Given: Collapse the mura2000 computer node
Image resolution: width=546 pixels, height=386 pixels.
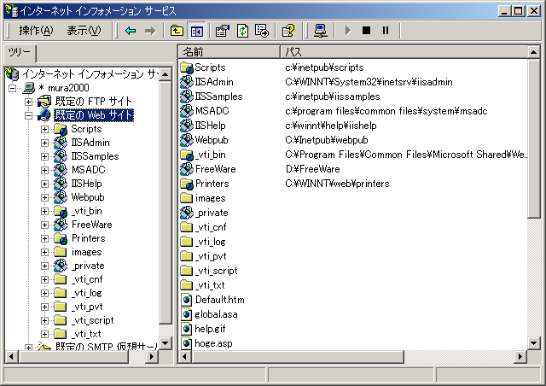Looking at the screenshot, I should coord(13,88).
